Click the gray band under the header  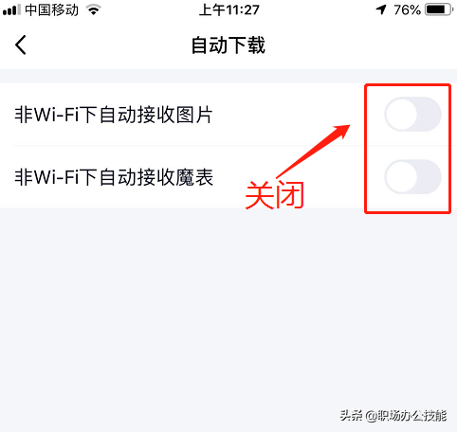[x=228, y=76]
